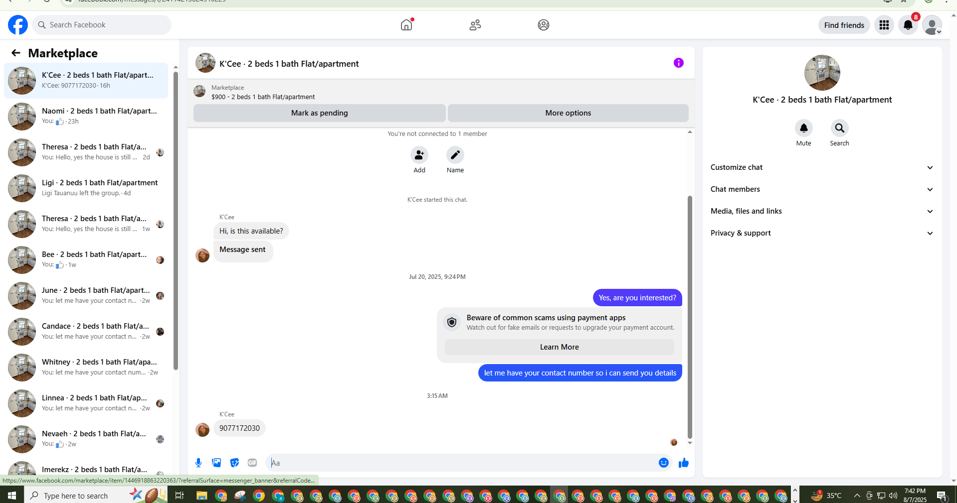Image resolution: width=957 pixels, height=503 pixels.
Task: Open the apps grid menu icon
Action: pyautogui.click(x=884, y=25)
